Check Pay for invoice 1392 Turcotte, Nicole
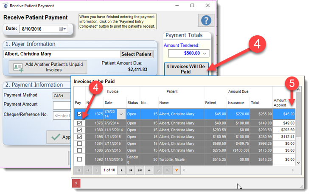The height and width of the screenshot is (195, 311). click(x=79, y=159)
